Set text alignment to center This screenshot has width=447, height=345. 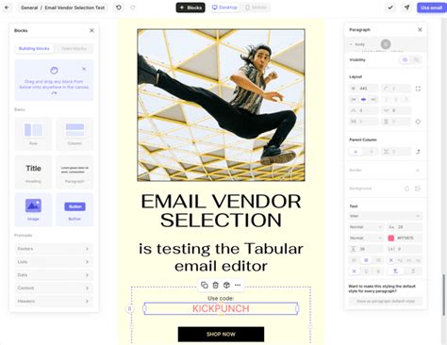[366, 260]
